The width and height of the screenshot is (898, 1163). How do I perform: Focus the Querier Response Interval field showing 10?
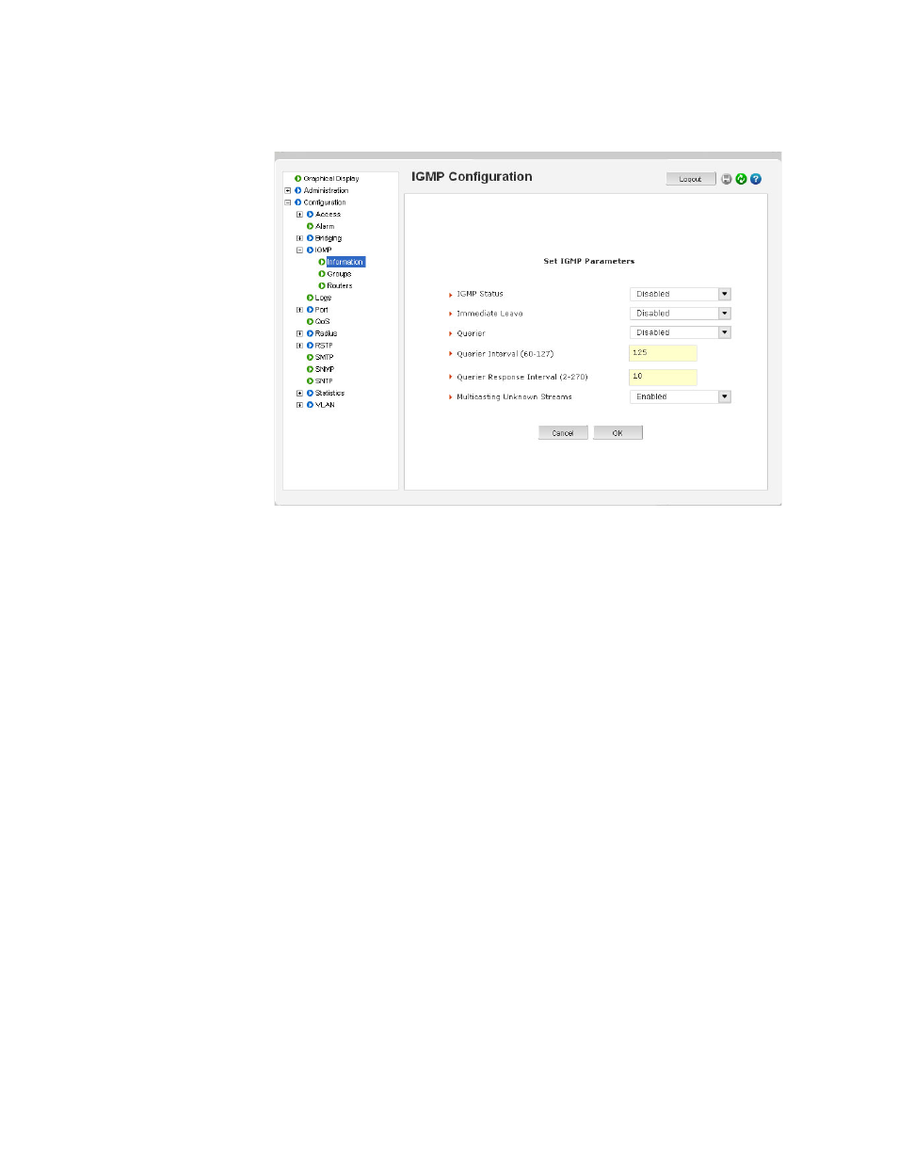click(x=663, y=377)
